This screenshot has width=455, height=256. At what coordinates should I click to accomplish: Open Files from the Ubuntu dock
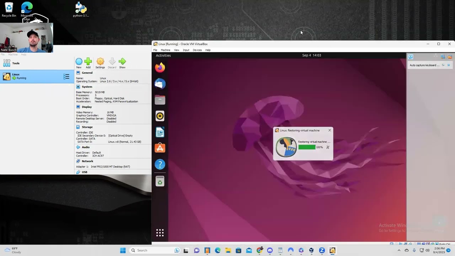pos(160,100)
